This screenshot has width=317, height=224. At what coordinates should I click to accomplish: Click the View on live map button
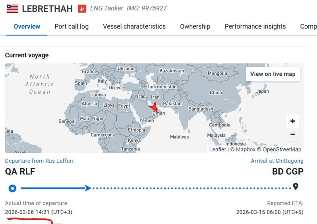[x=273, y=74]
